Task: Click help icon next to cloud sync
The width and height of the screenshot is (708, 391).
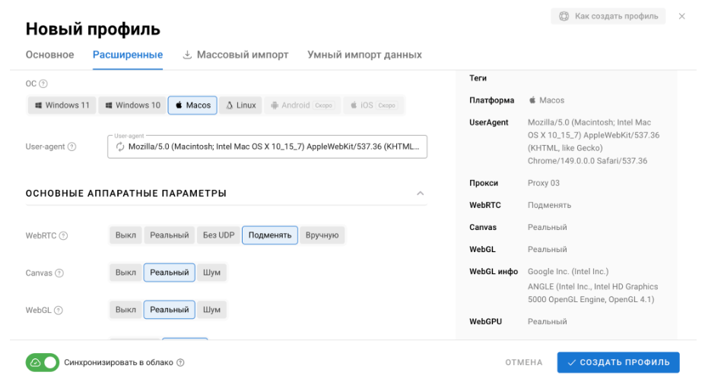Action: point(180,363)
